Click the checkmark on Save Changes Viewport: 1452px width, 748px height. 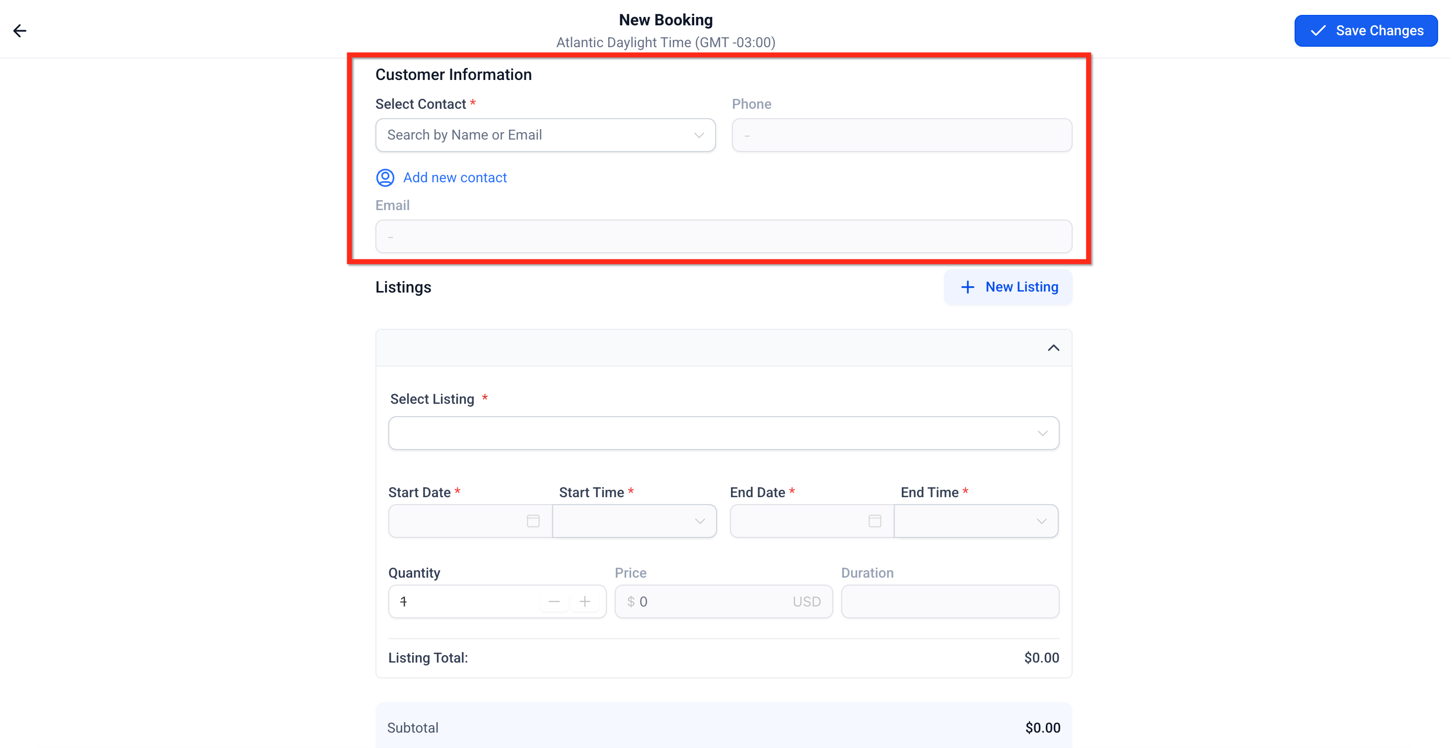click(x=1318, y=30)
